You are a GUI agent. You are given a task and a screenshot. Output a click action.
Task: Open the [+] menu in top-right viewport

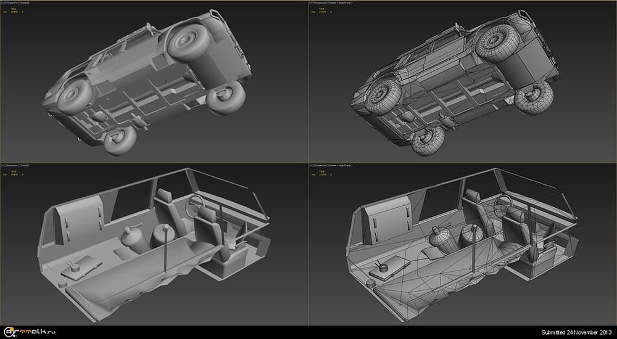(312, 3)
